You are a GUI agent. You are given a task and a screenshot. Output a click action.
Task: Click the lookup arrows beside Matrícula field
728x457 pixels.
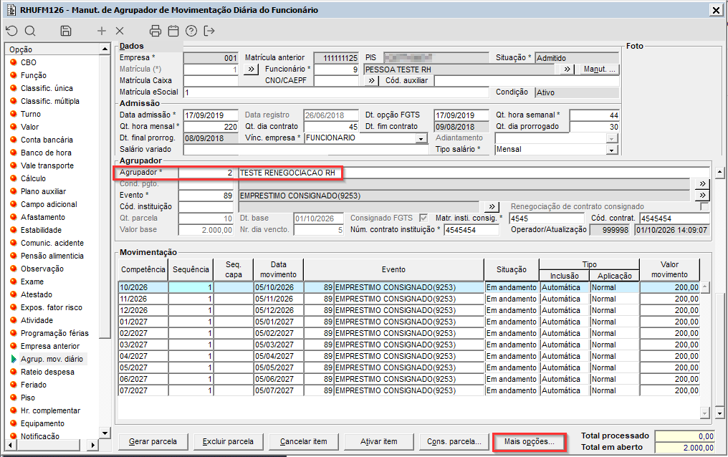[x=251, y=69]
